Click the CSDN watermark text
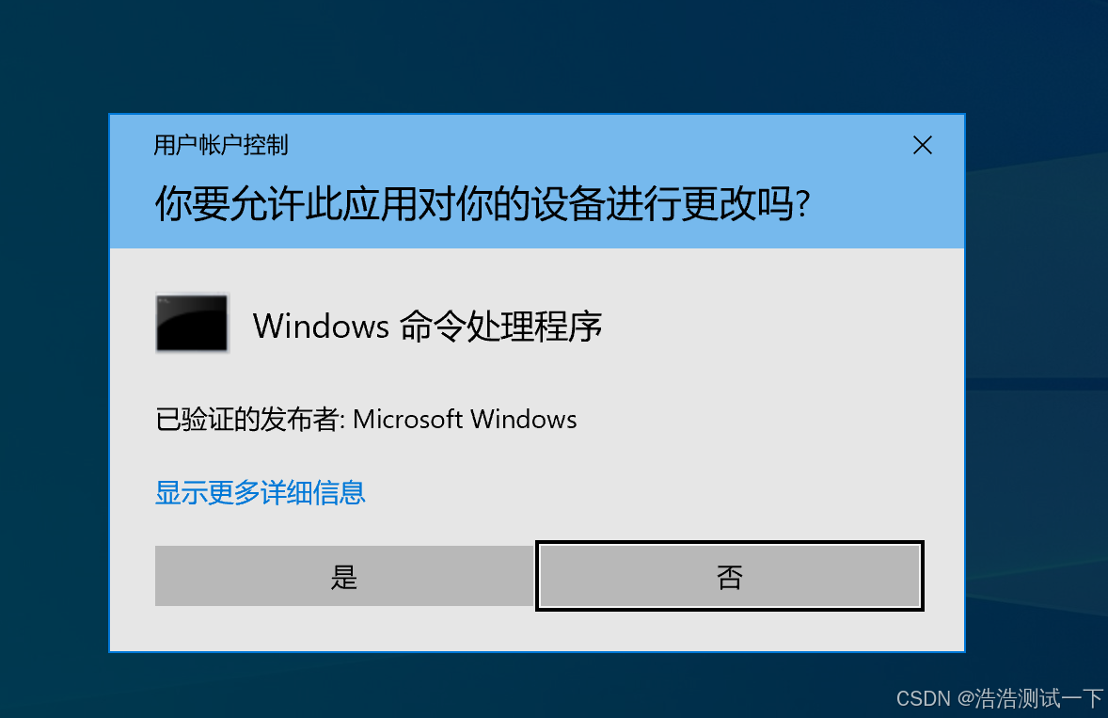Viewport: 1108px width, 718px height. coord(924,698)
